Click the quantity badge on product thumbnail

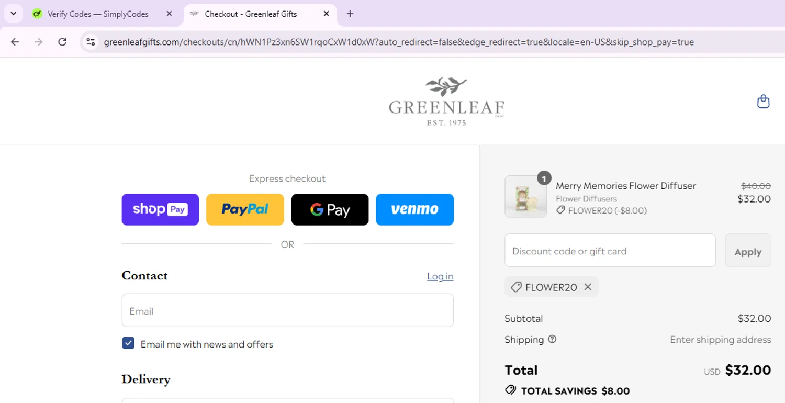544,178
